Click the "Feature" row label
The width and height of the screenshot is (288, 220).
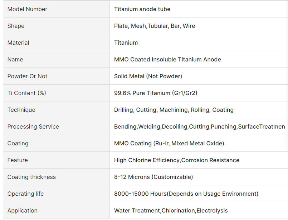point(18,160)
